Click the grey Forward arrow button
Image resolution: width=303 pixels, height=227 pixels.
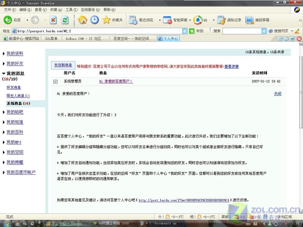tap(35, 20)
